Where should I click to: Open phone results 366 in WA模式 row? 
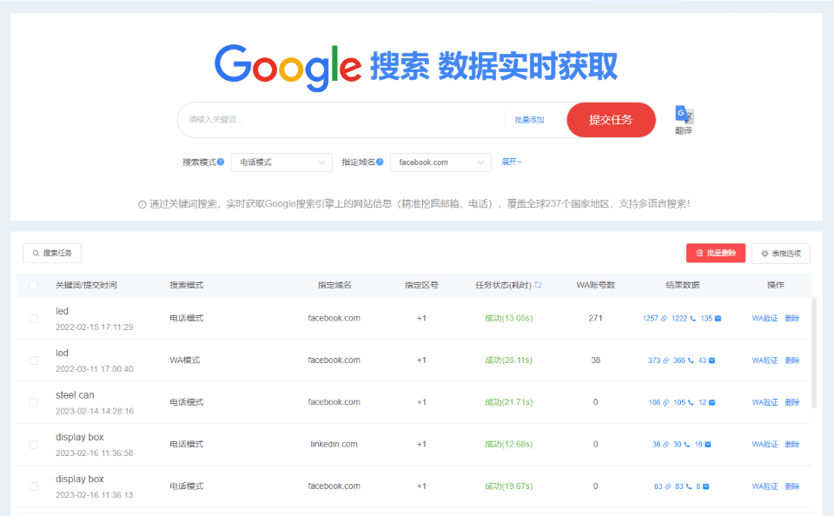click(x=679, y=361)
